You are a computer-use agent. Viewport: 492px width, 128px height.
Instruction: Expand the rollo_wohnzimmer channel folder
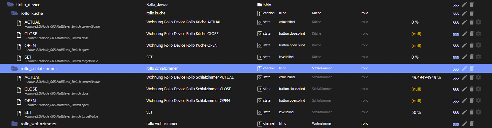[15, 124]
